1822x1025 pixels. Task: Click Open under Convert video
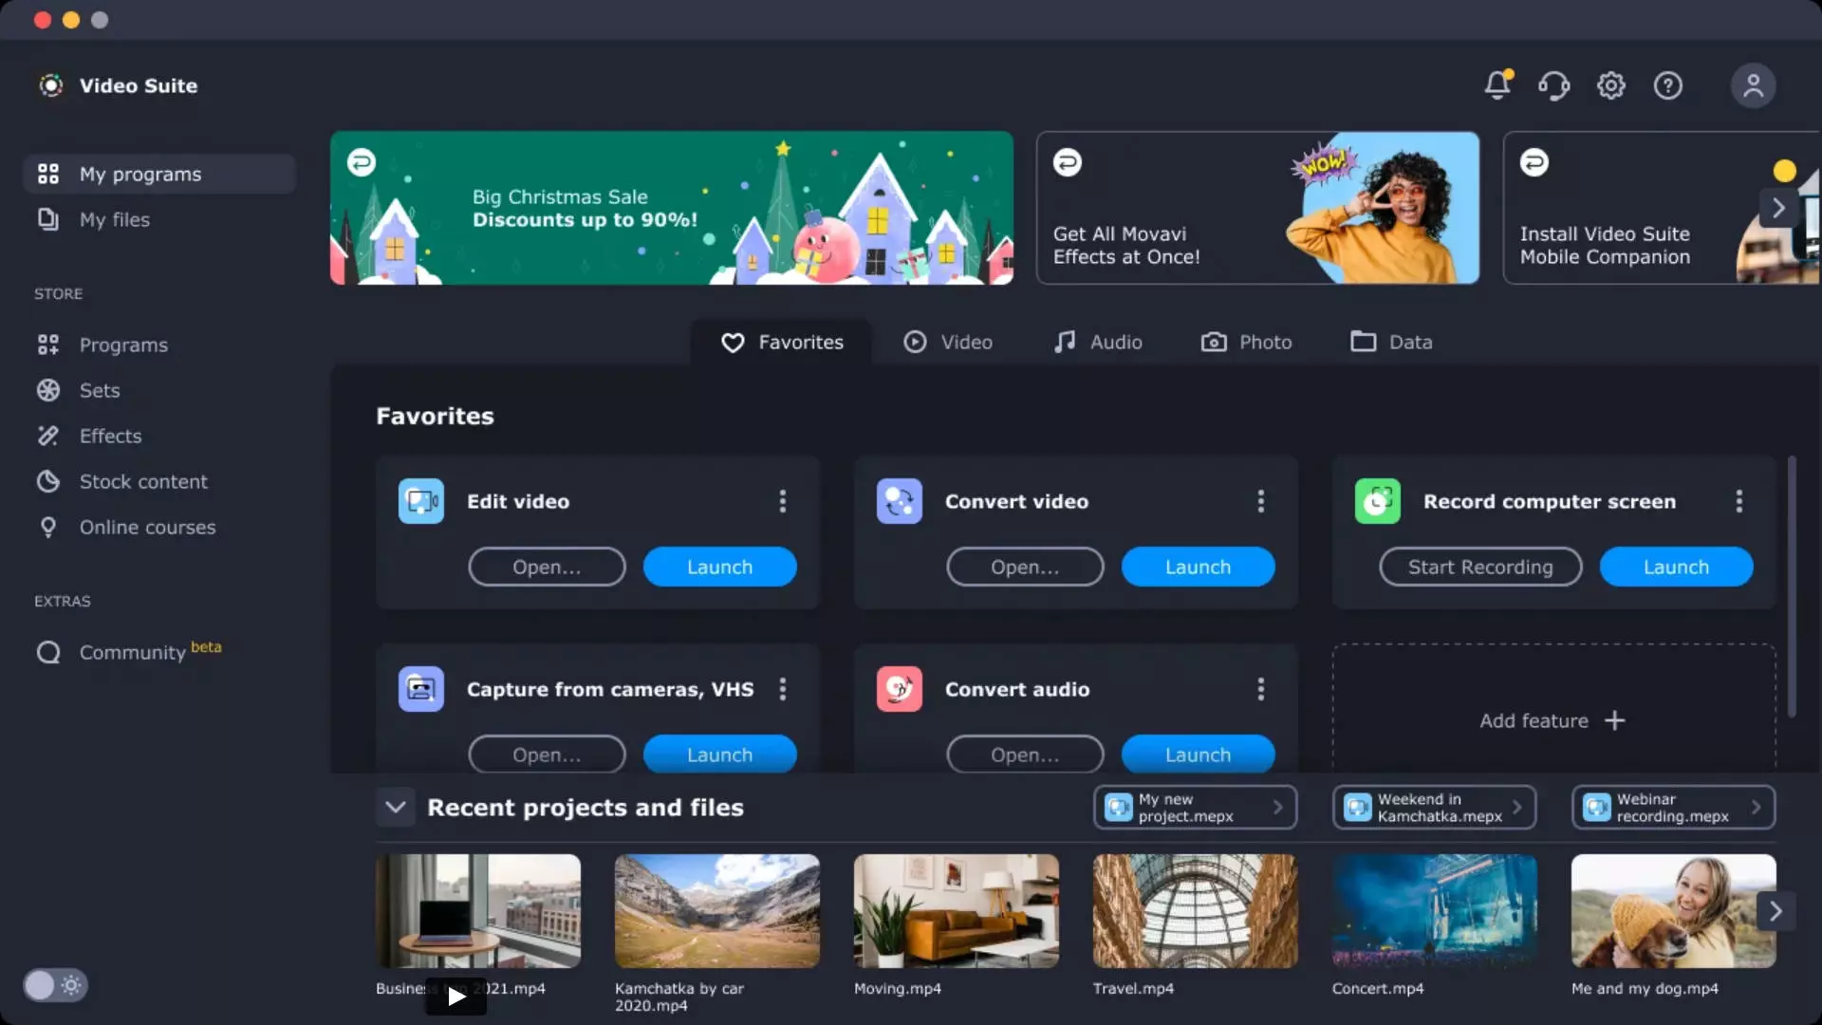click(1025, 567)
